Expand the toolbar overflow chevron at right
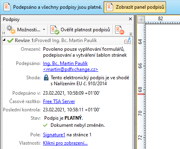This screenshot has height=149, width=180. 131,34
